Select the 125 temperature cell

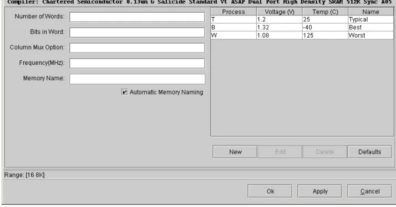tap(325, 35)
